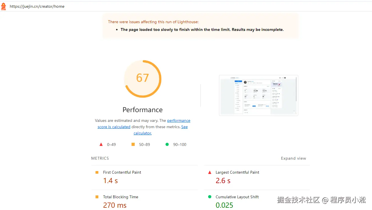The image size is (372, 210).
Task: Click the Performance category title
Action: pos(143,110)
